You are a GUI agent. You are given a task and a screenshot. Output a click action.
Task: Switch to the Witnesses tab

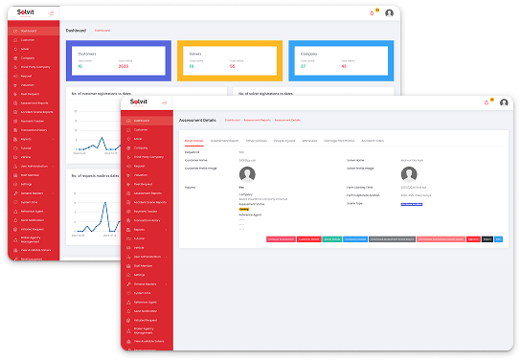tap(309, 141)
